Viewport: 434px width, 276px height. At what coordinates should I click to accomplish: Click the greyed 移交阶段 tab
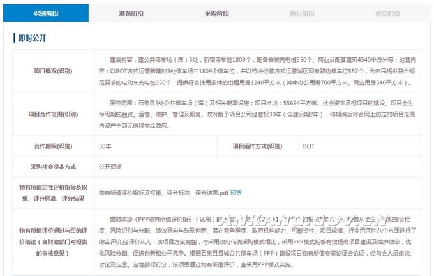tap(387, 13)
